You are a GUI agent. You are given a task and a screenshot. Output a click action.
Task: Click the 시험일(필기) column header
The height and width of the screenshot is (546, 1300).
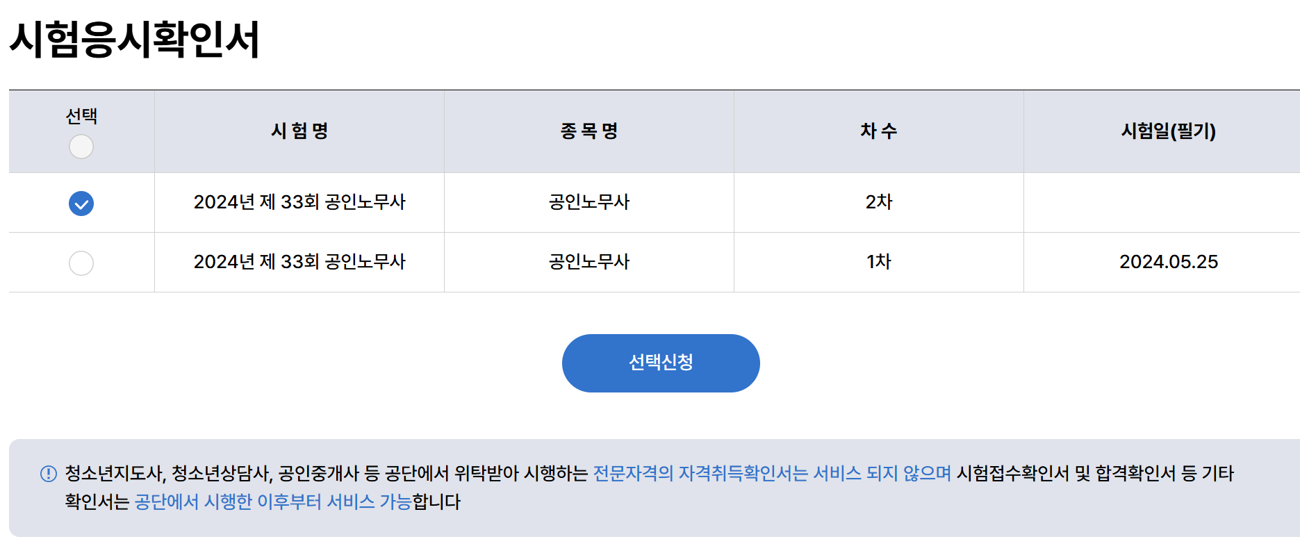point(1169,131)
